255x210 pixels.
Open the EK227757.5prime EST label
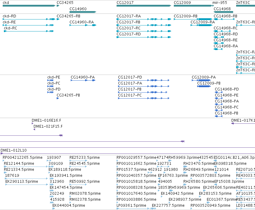168,206
